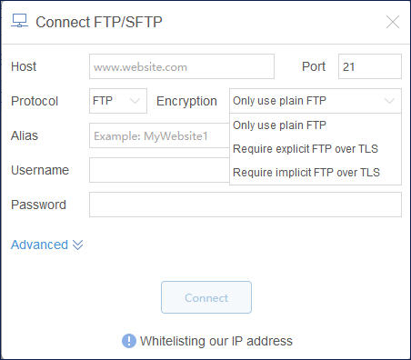Open the Whitelisting our IP address link

tap(216, 341)
